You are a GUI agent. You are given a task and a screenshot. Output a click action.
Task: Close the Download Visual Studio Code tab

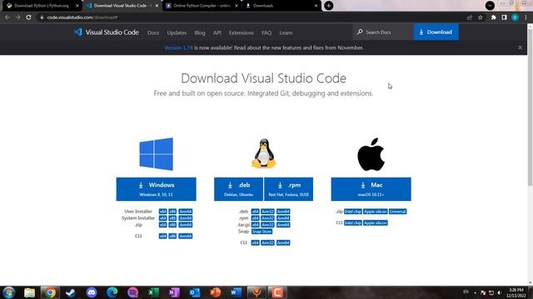point(157,6)
